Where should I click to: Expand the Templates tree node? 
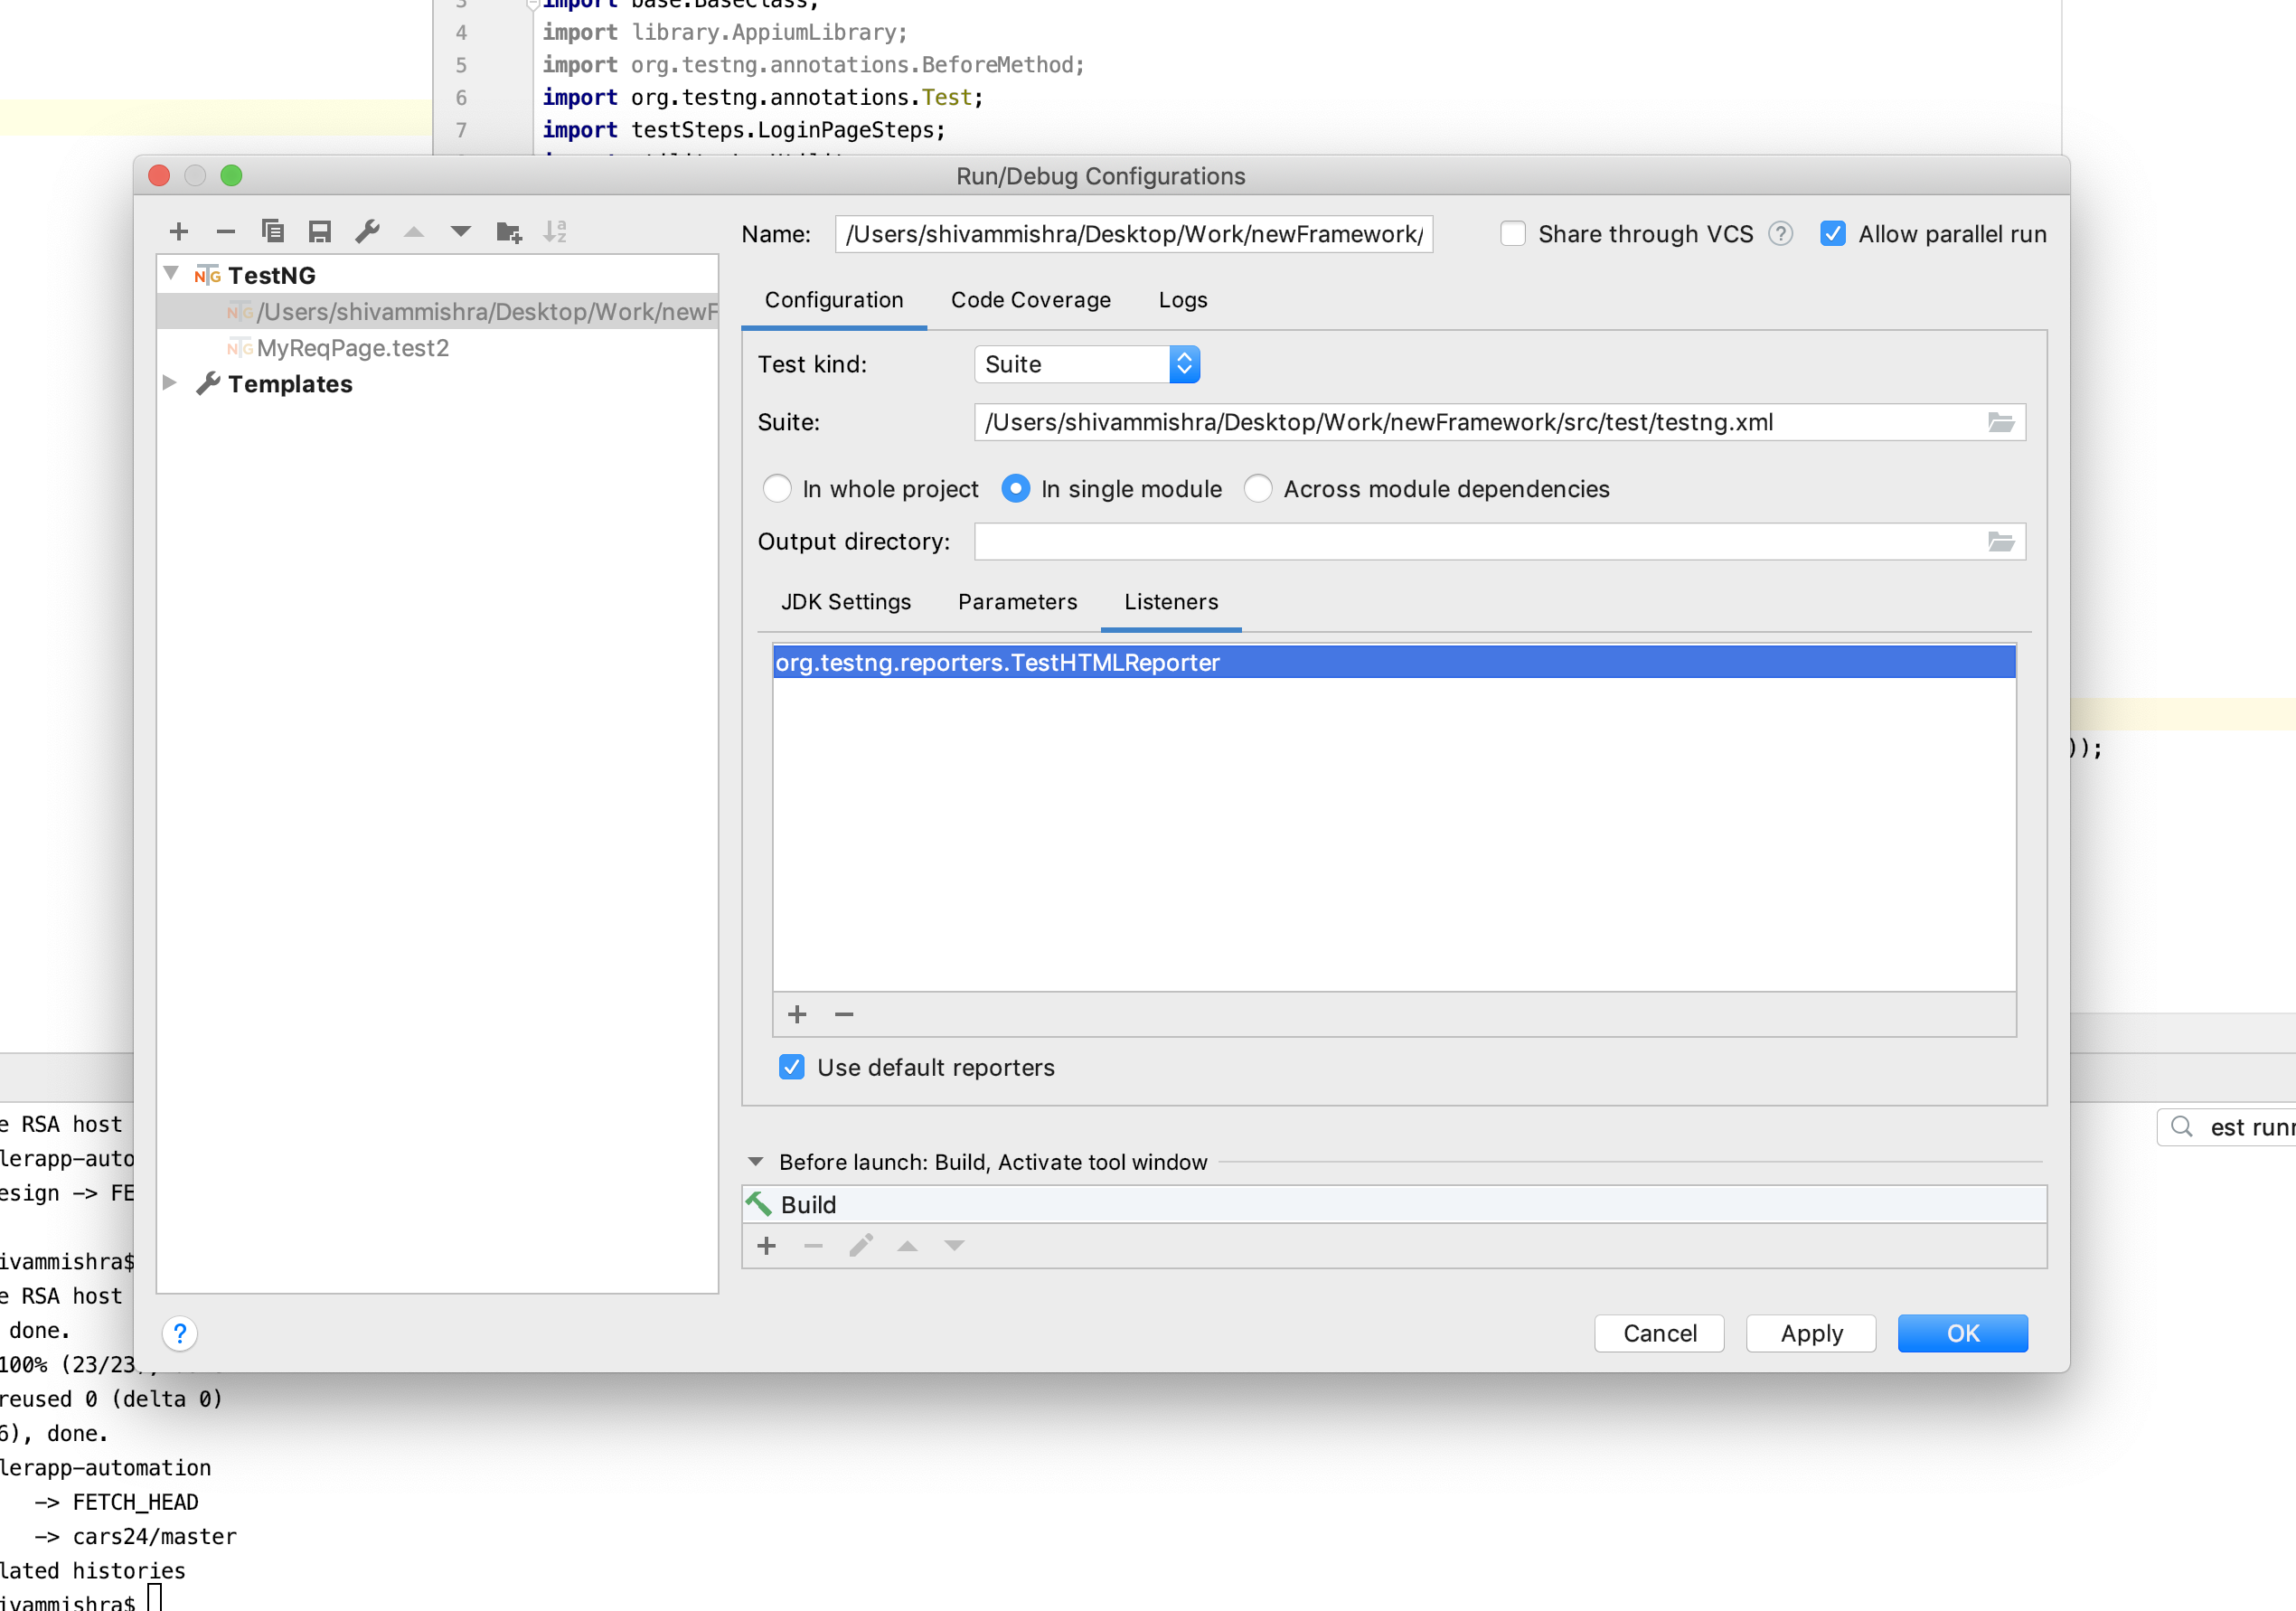[170, 383]
